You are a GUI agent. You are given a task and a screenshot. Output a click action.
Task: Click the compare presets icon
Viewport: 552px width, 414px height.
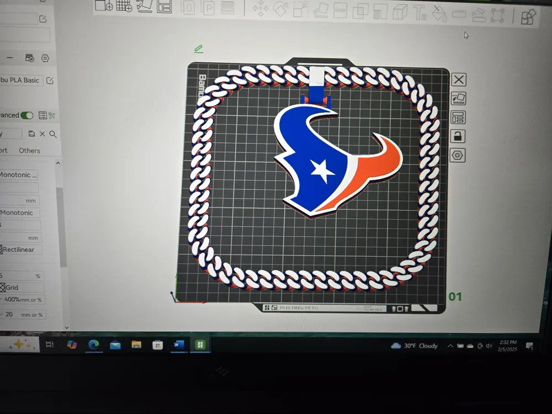point(52,115)
